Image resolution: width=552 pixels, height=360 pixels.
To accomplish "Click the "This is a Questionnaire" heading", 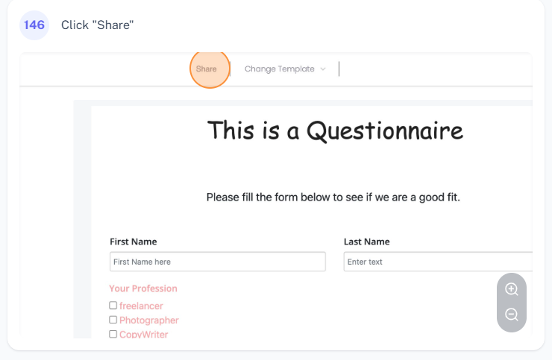I will point(335,131).
